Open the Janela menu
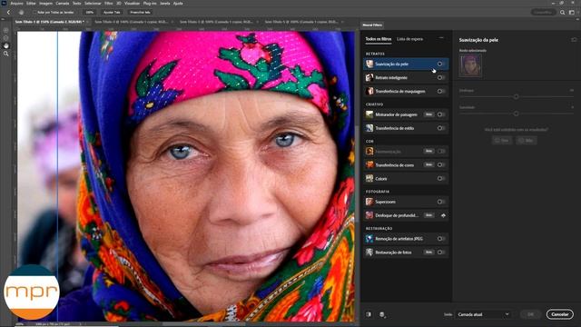Image resolution: width=581 pixels, height=327 pixels. point(165,4)
